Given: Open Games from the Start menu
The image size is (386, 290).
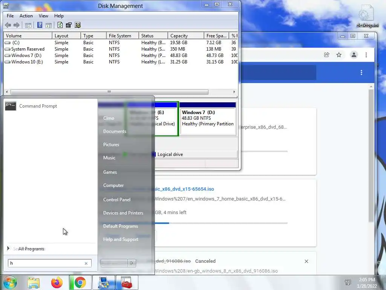Looking at the screenshot, I should point(110,172).
